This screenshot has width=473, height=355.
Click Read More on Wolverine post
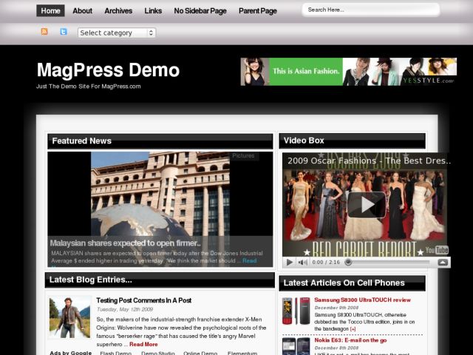[143, 344]
